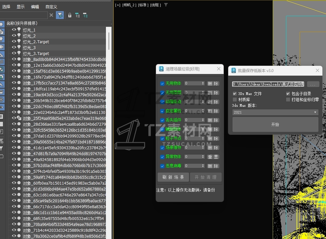
Task: Uncheck the 无用图层 checkbox
Action: point(163,93)
